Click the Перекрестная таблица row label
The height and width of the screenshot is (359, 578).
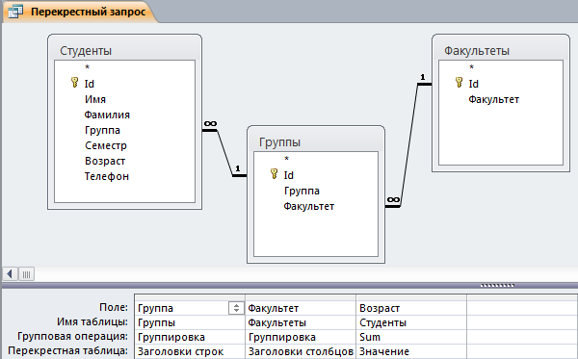click(x=67, y=350)
